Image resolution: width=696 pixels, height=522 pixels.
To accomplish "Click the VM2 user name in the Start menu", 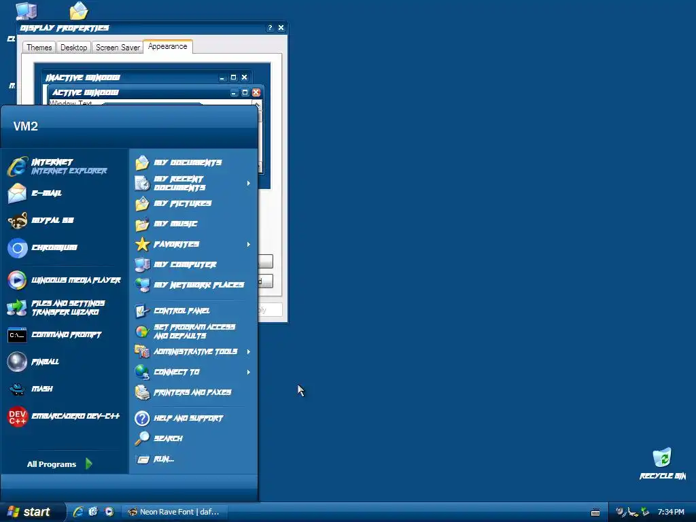I will (26, 126).
